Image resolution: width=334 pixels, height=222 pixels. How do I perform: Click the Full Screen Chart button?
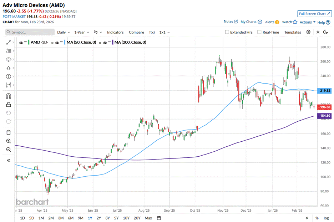[x=314, y=14]
